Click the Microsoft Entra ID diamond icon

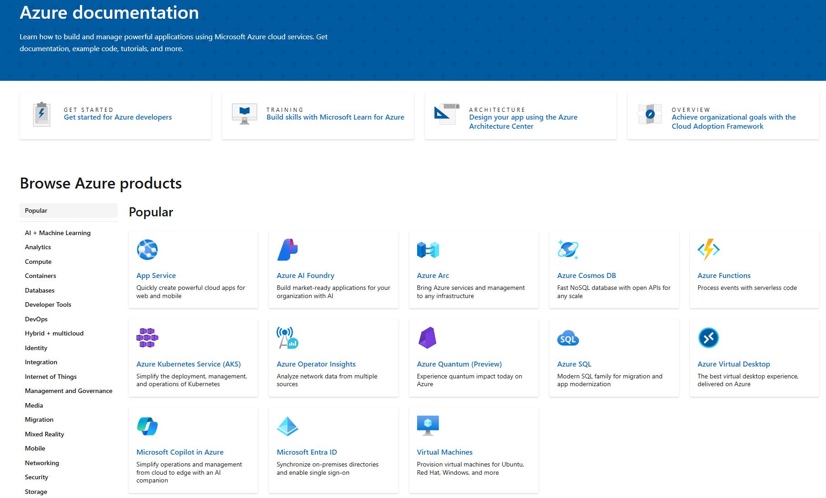[x=288, y=426]
